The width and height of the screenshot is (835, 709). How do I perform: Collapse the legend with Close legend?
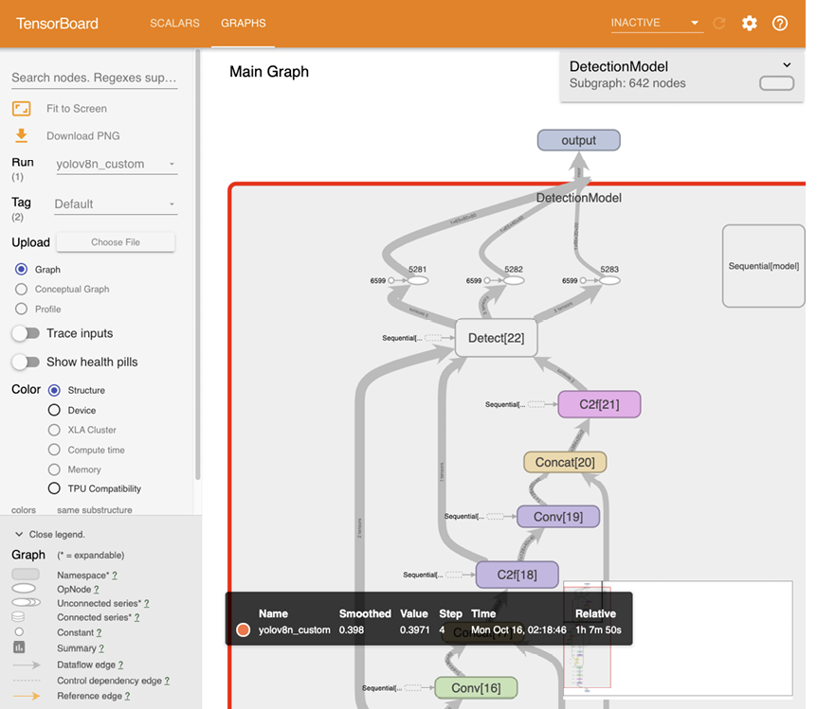[x=50, y=534]
